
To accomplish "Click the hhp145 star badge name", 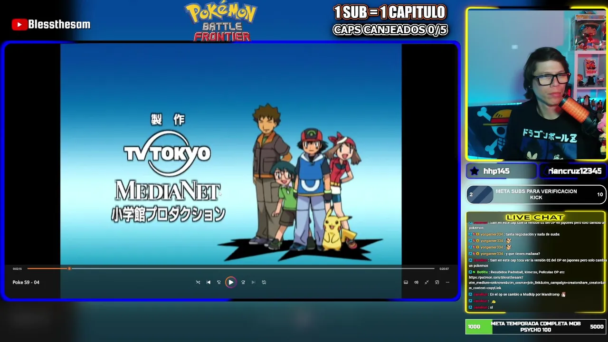I will click(x=496, y=171).
